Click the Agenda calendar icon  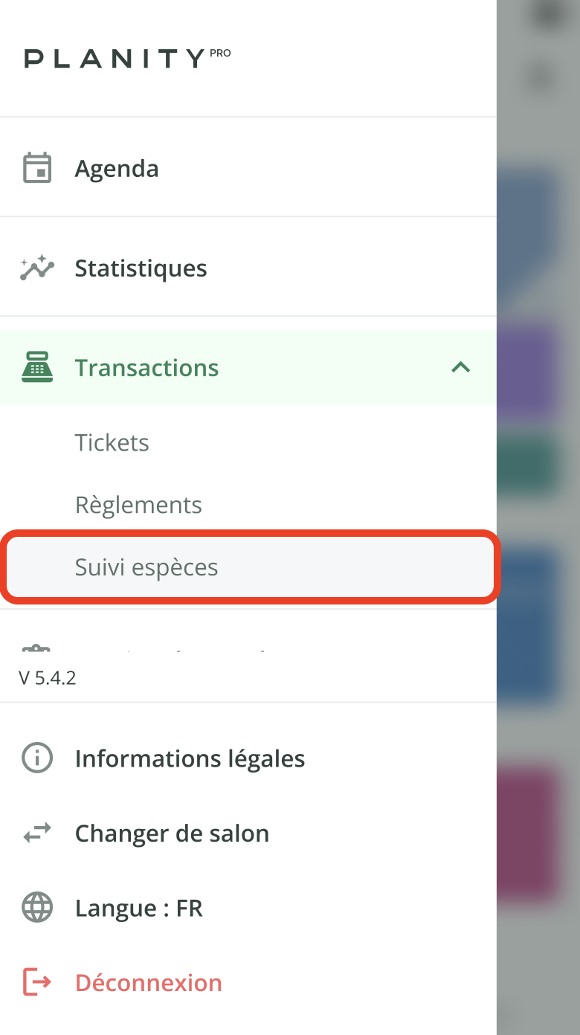[x=37, y=168]
